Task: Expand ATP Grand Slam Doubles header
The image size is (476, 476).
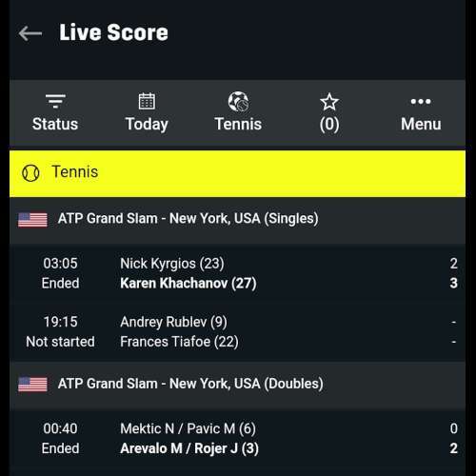Action: point(237,385)
